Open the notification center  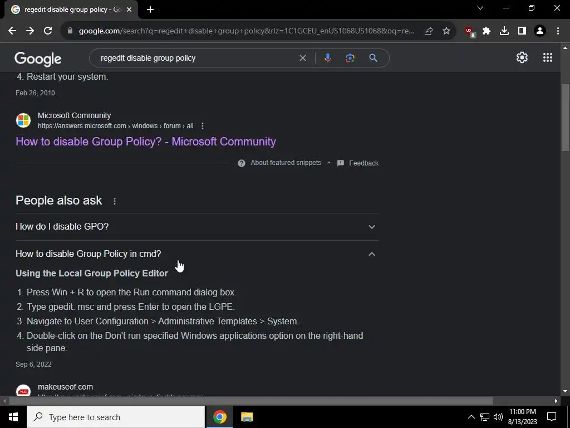(x=552, y=417)
